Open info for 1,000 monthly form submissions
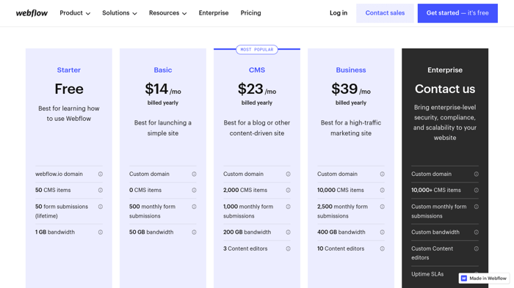This screenshot has width=514, height=288. tap(288, 207)
